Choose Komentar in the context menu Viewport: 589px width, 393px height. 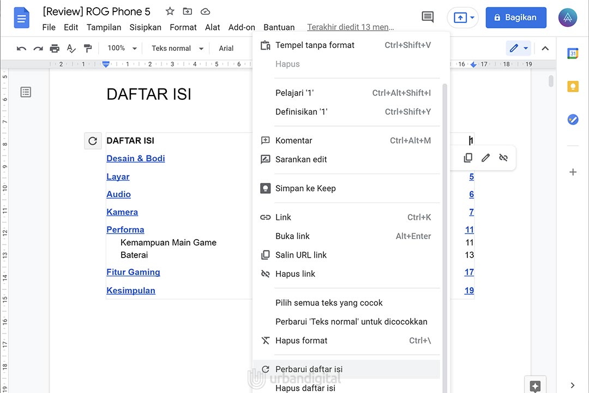(346, 141)
